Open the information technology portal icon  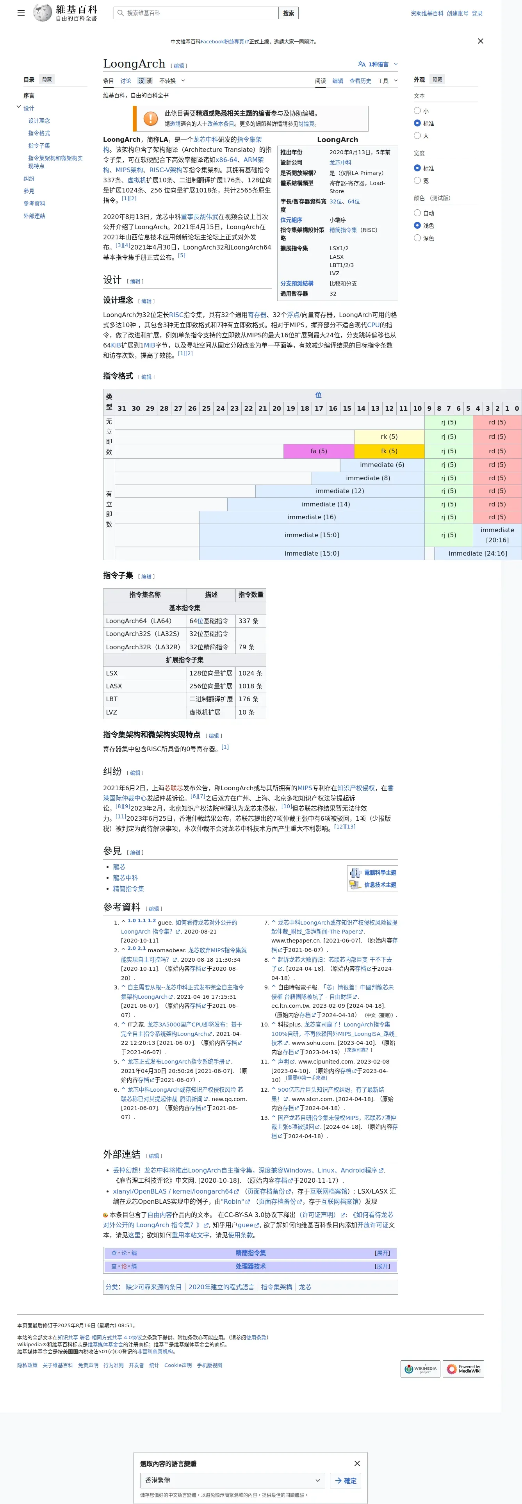pyautogui.click(x=355, y=884)
